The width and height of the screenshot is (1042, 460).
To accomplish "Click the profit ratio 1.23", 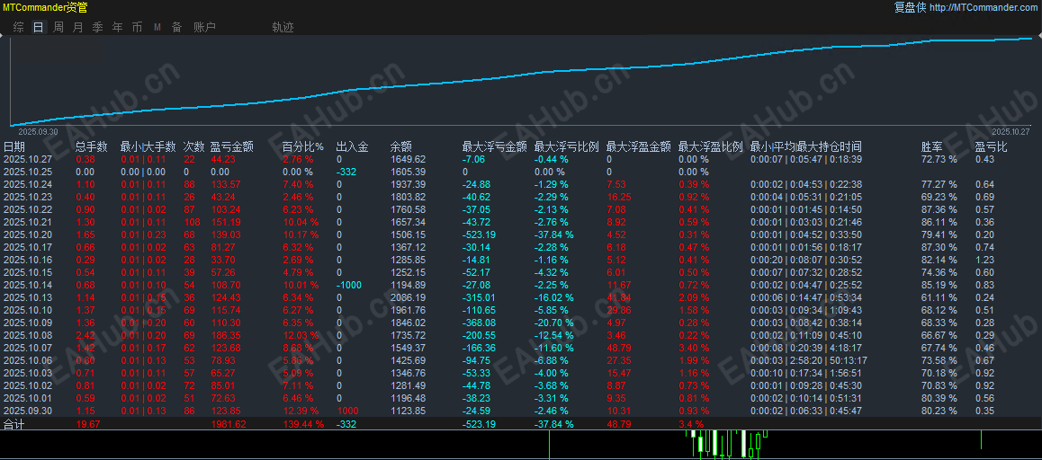I will click(x=984, y=260).
